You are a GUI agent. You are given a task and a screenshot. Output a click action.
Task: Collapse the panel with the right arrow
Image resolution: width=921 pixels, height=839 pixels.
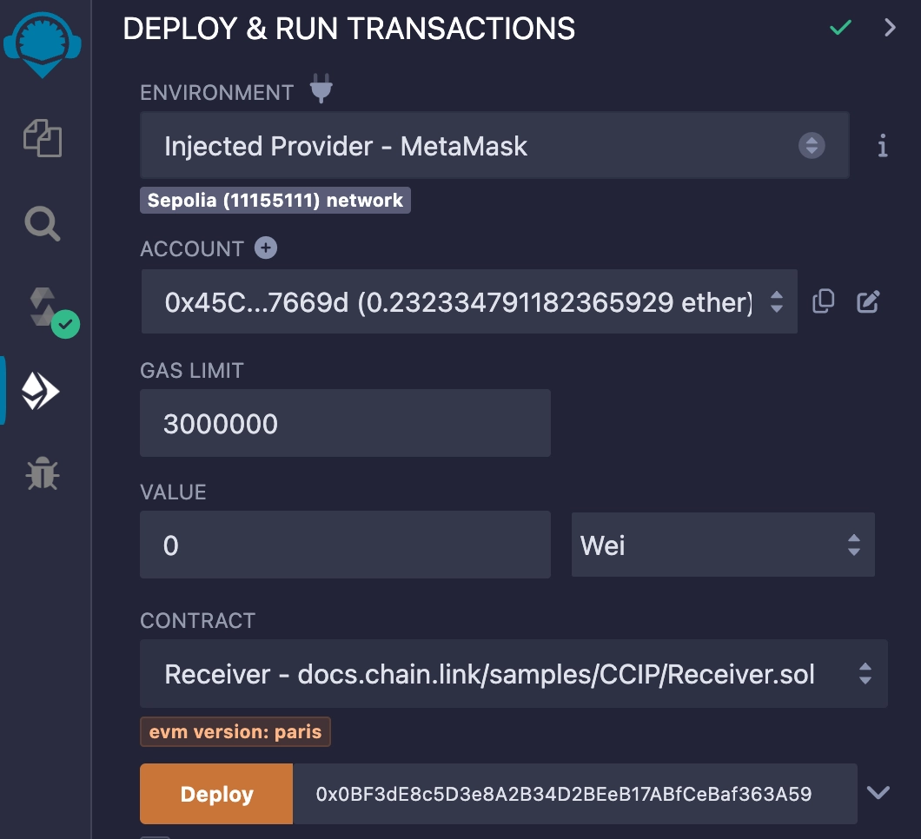click(890, 27)
